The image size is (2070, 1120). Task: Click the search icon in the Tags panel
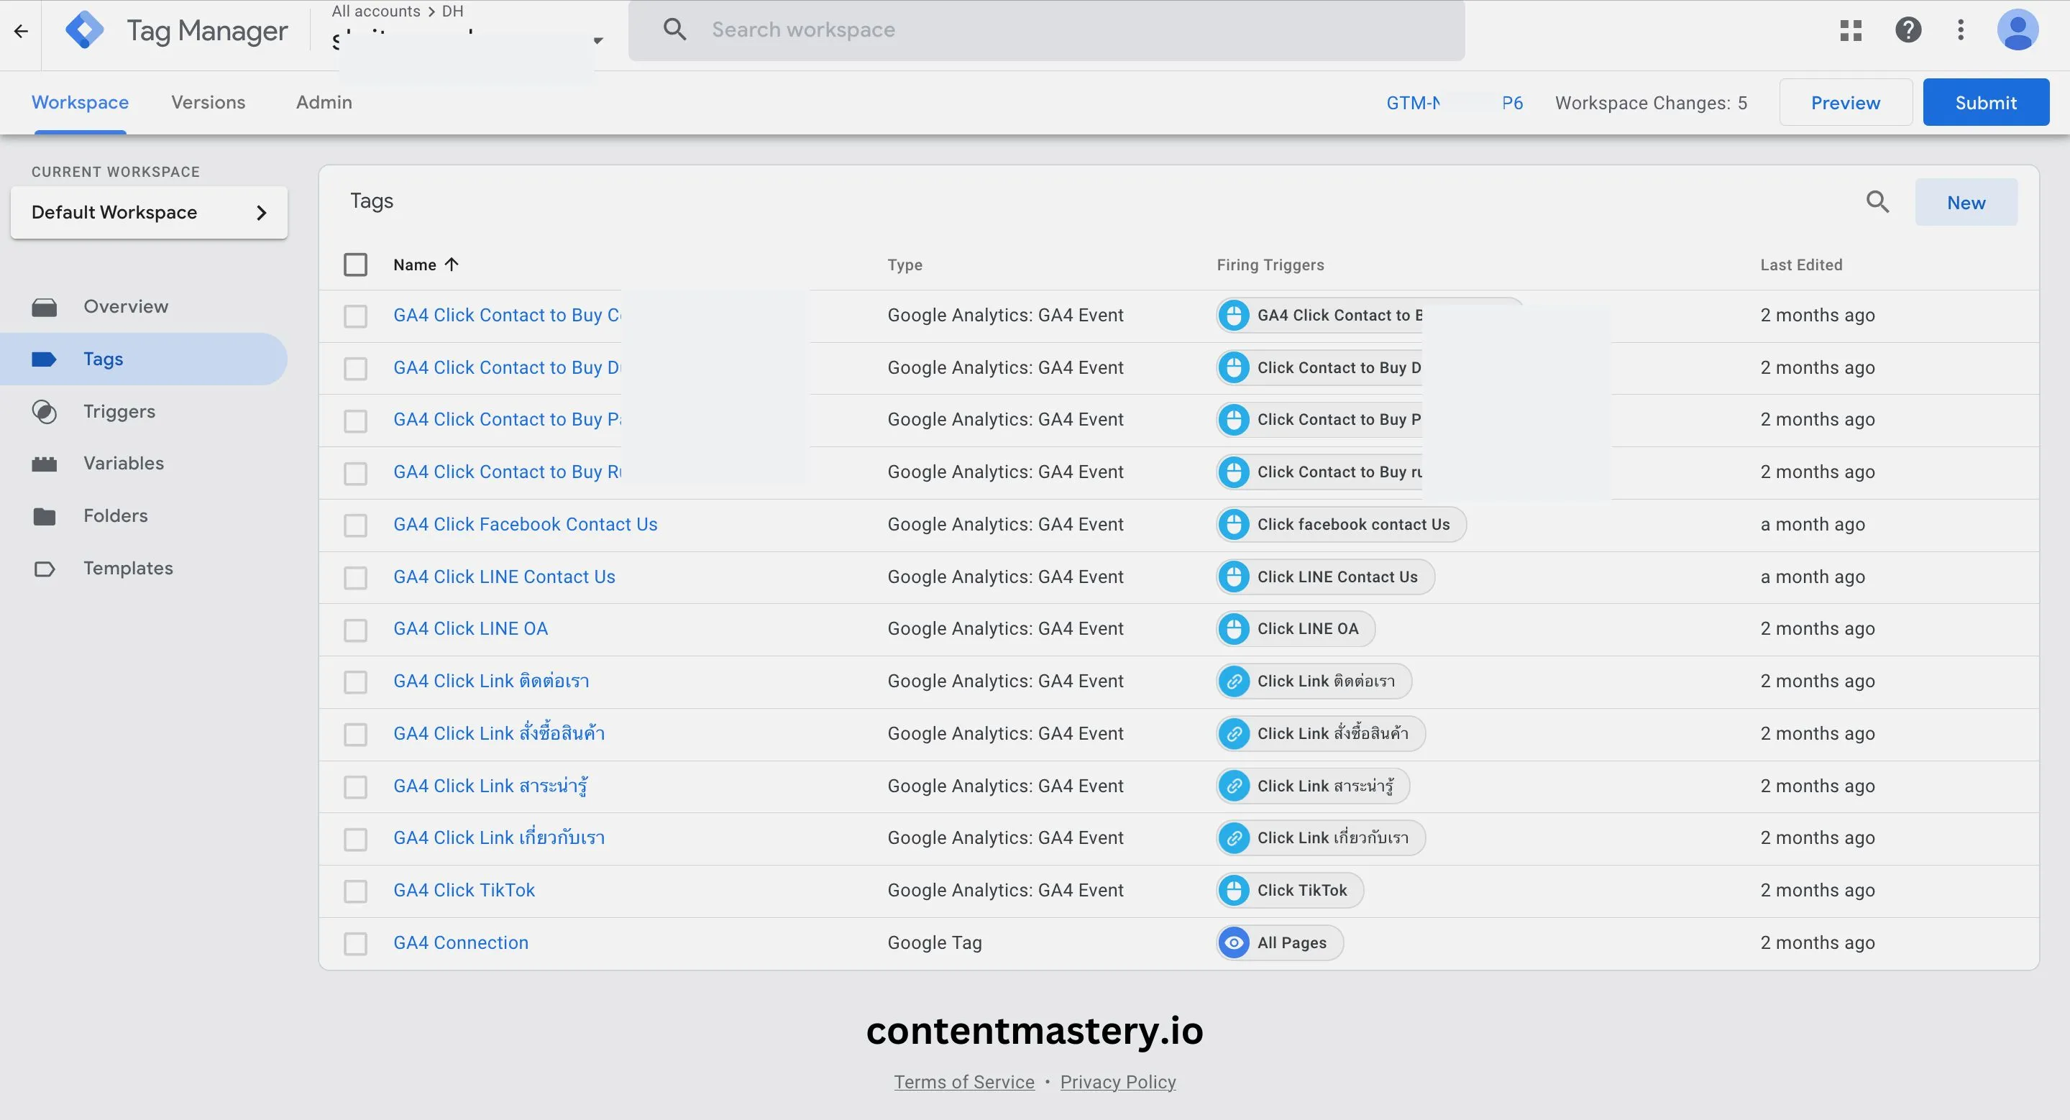click(x=1877, y=202)
